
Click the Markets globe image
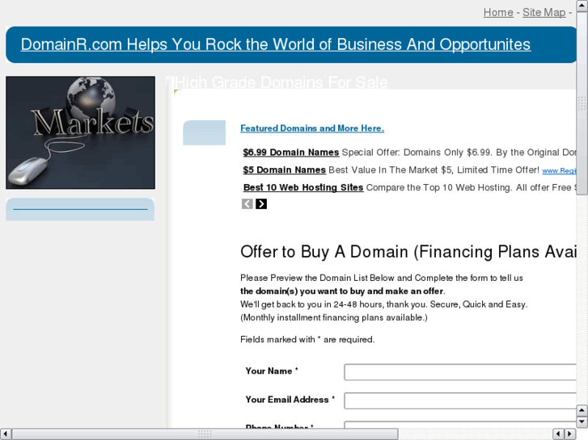point(80,132)
